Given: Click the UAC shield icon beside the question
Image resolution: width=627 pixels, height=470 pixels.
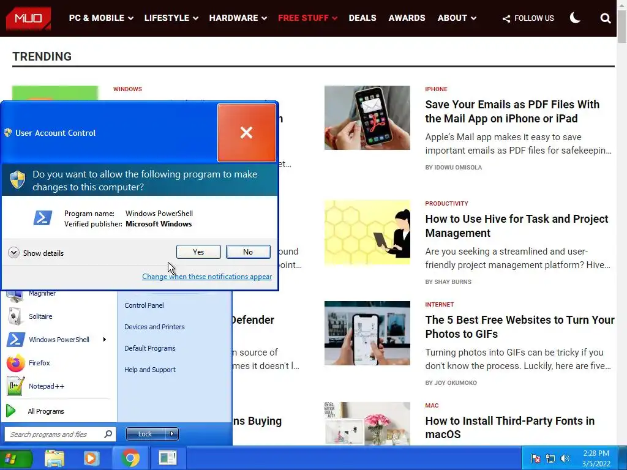Looking at the screenshot, I should click(18, 180).
